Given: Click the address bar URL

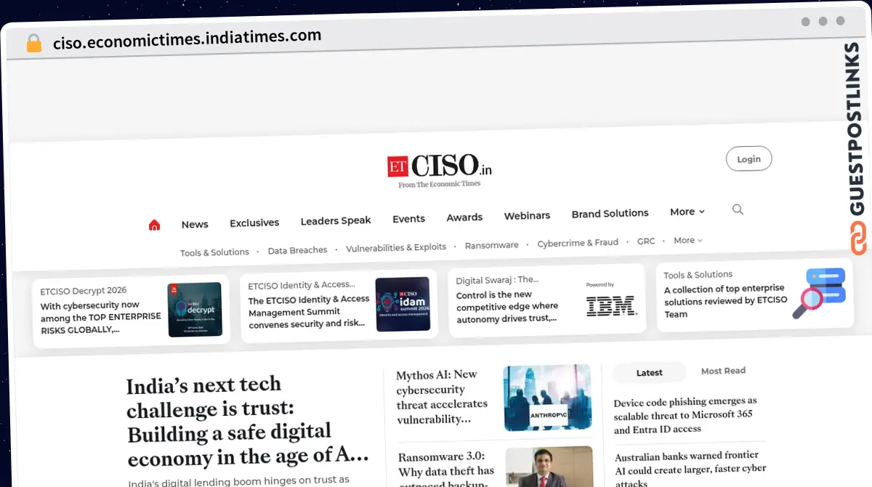Looking at the screenshot, I should pos(187,39).
